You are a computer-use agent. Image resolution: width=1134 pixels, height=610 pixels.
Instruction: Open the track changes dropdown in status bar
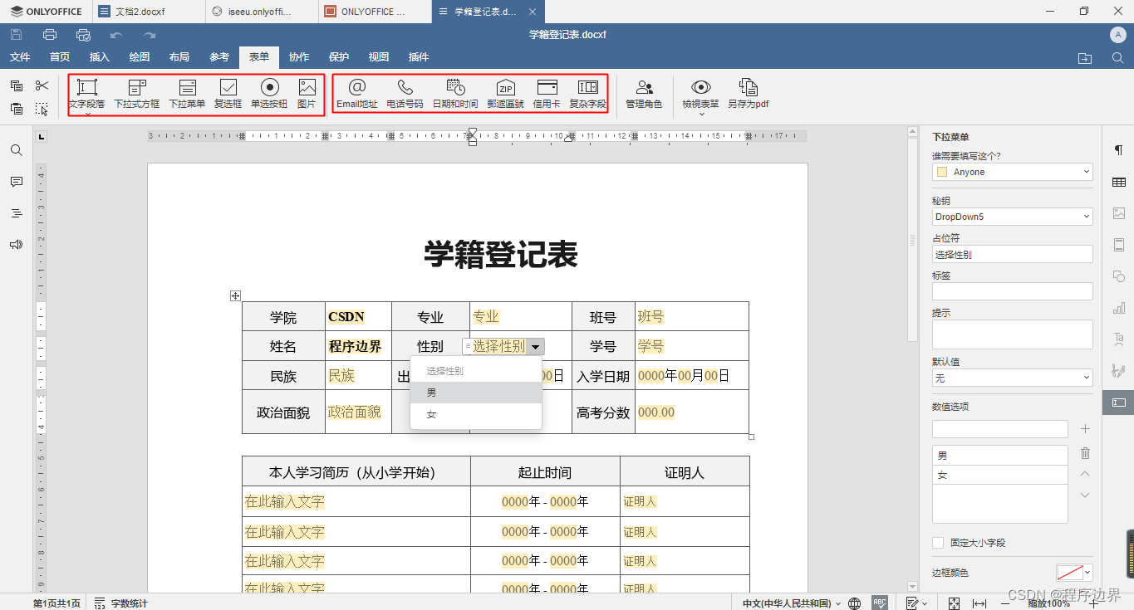click(916, 603)
